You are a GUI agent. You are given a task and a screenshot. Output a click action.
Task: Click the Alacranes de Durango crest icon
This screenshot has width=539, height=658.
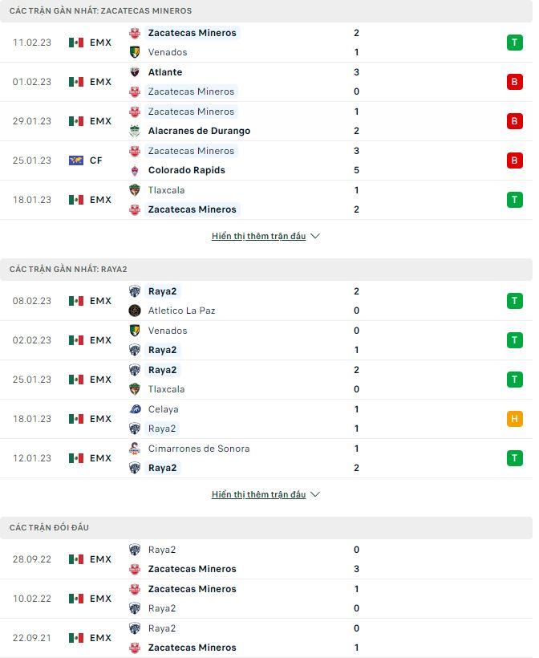[x=135, y=131]
